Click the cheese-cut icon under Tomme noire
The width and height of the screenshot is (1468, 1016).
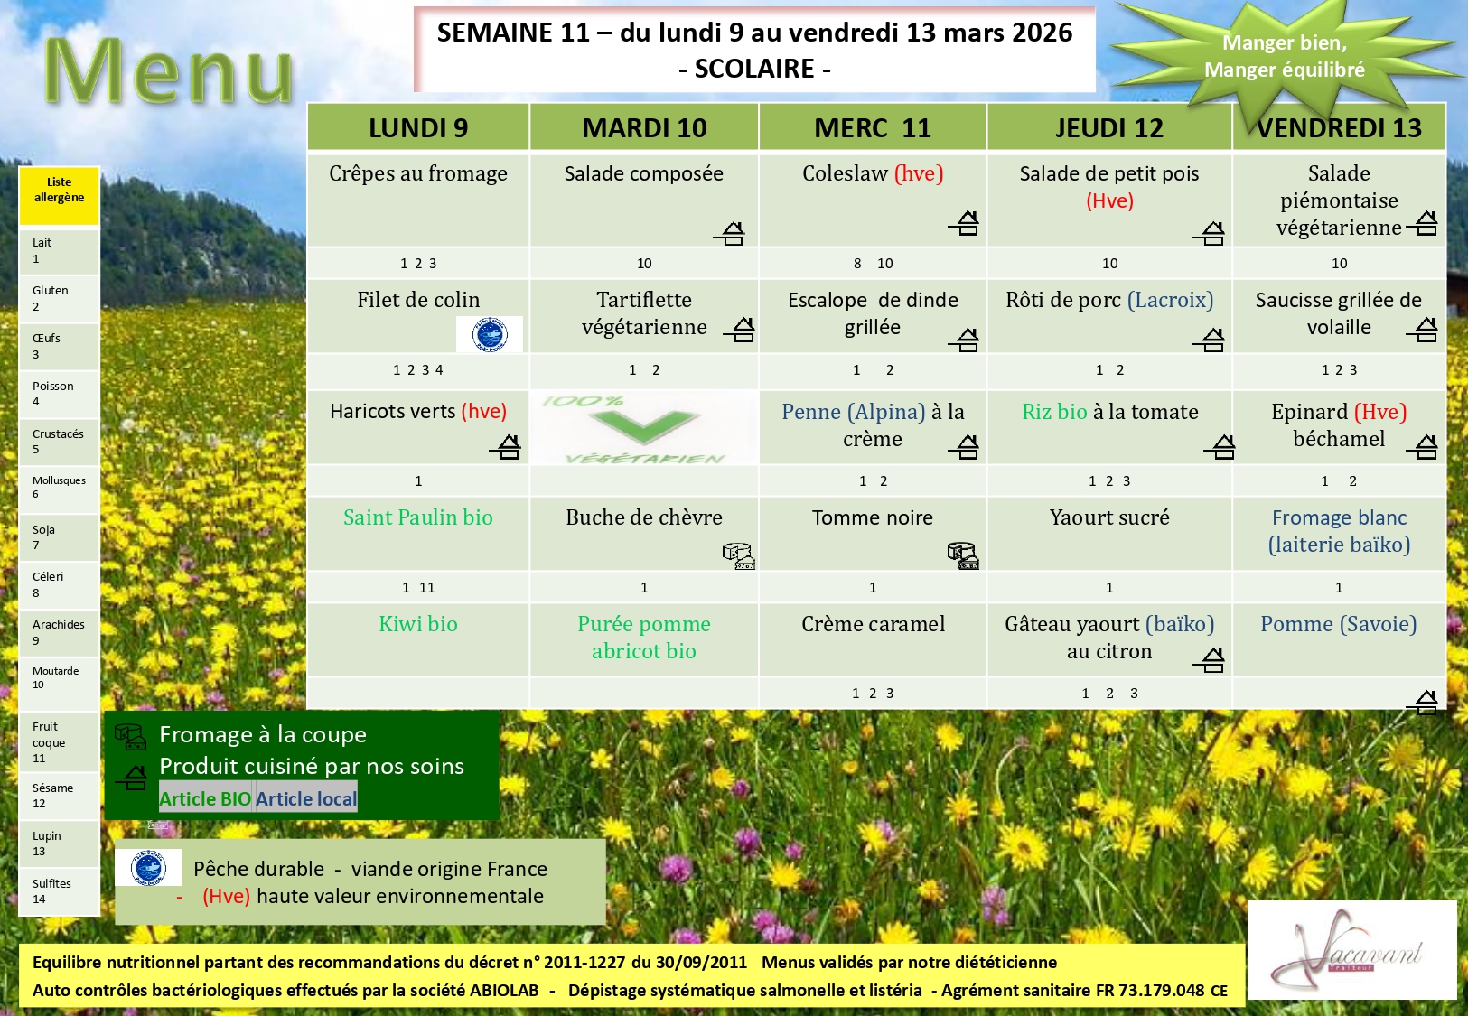coord(963,555)
